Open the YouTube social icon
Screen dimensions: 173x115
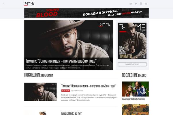(x=146, y=4)
